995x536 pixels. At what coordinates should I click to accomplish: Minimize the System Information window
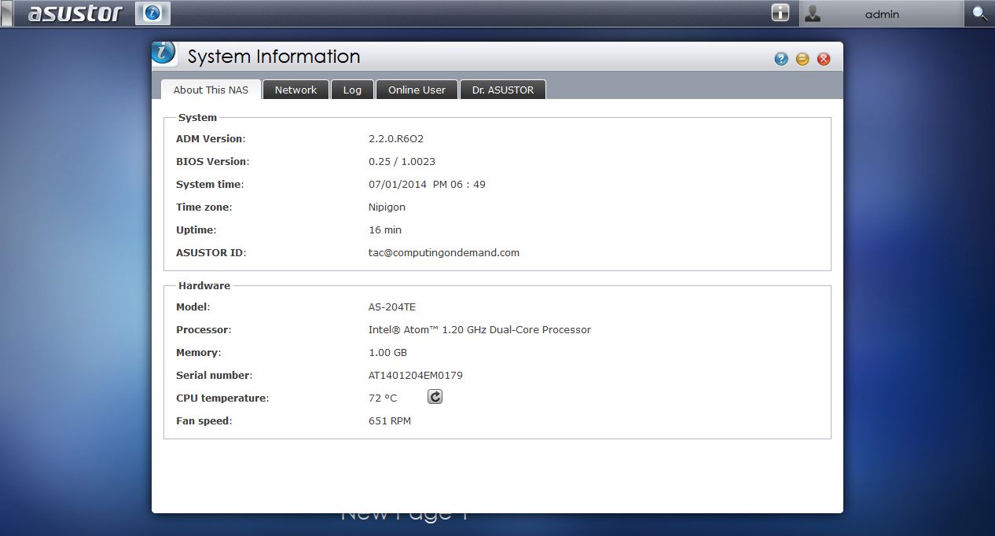coord(802,59)
